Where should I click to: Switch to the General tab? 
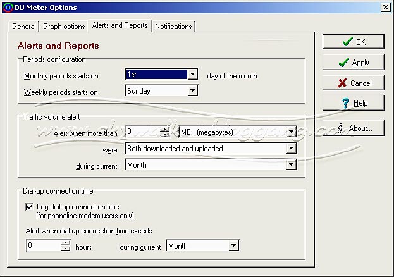pos(24,27)
